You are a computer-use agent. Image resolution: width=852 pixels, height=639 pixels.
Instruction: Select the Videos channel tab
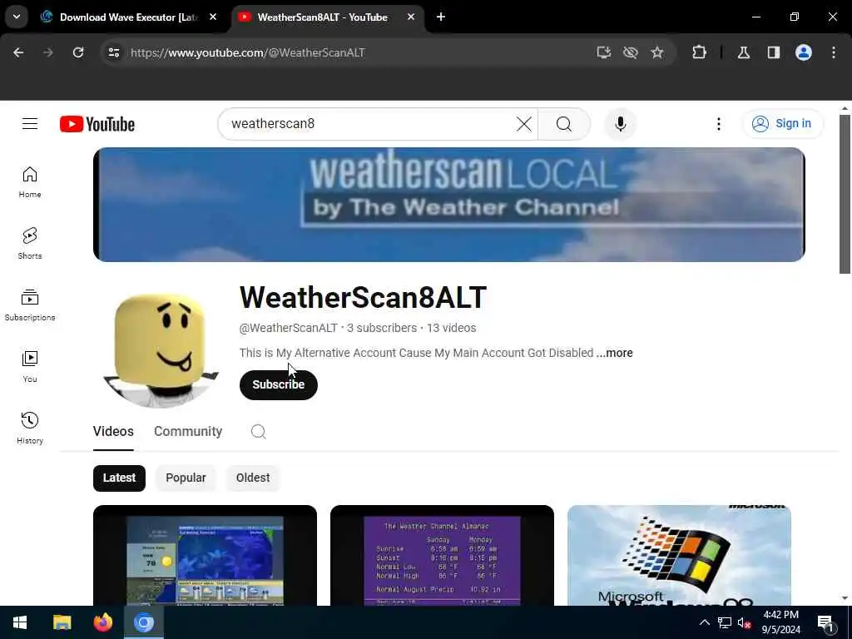tap(113, 432)
